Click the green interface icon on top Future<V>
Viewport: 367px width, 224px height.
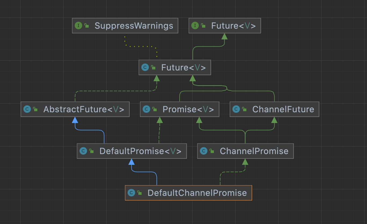point(195,26)
